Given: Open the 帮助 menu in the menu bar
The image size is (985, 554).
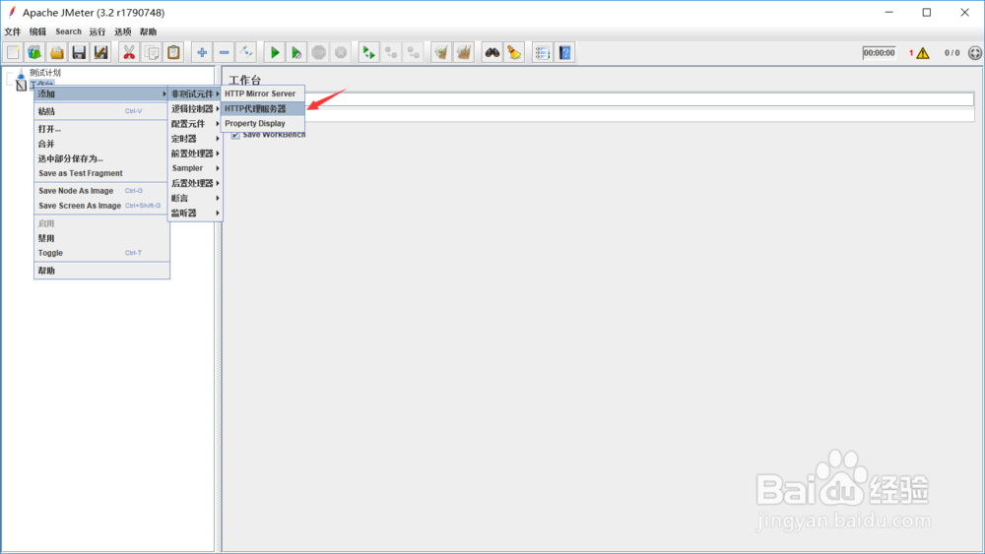Looking at the screenshot, I should [149, 31].
